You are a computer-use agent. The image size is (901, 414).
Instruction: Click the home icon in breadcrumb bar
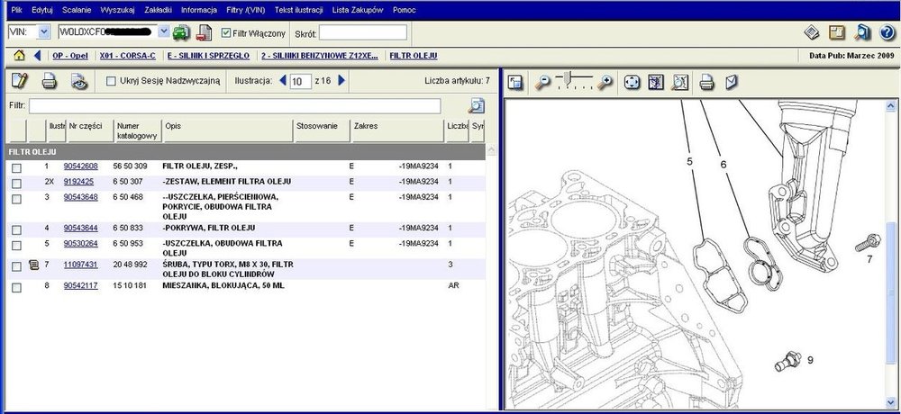(x=18, y=56)
